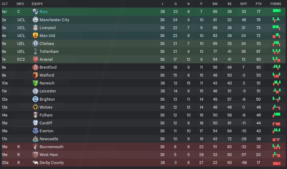
Task: Click the Bury club crest icon
Action: pyautogui.click(x=35, y=12)
